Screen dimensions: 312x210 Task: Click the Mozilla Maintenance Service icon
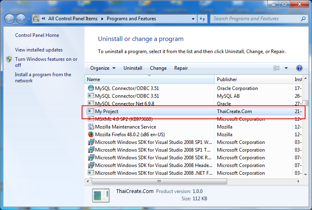(91, 126)
